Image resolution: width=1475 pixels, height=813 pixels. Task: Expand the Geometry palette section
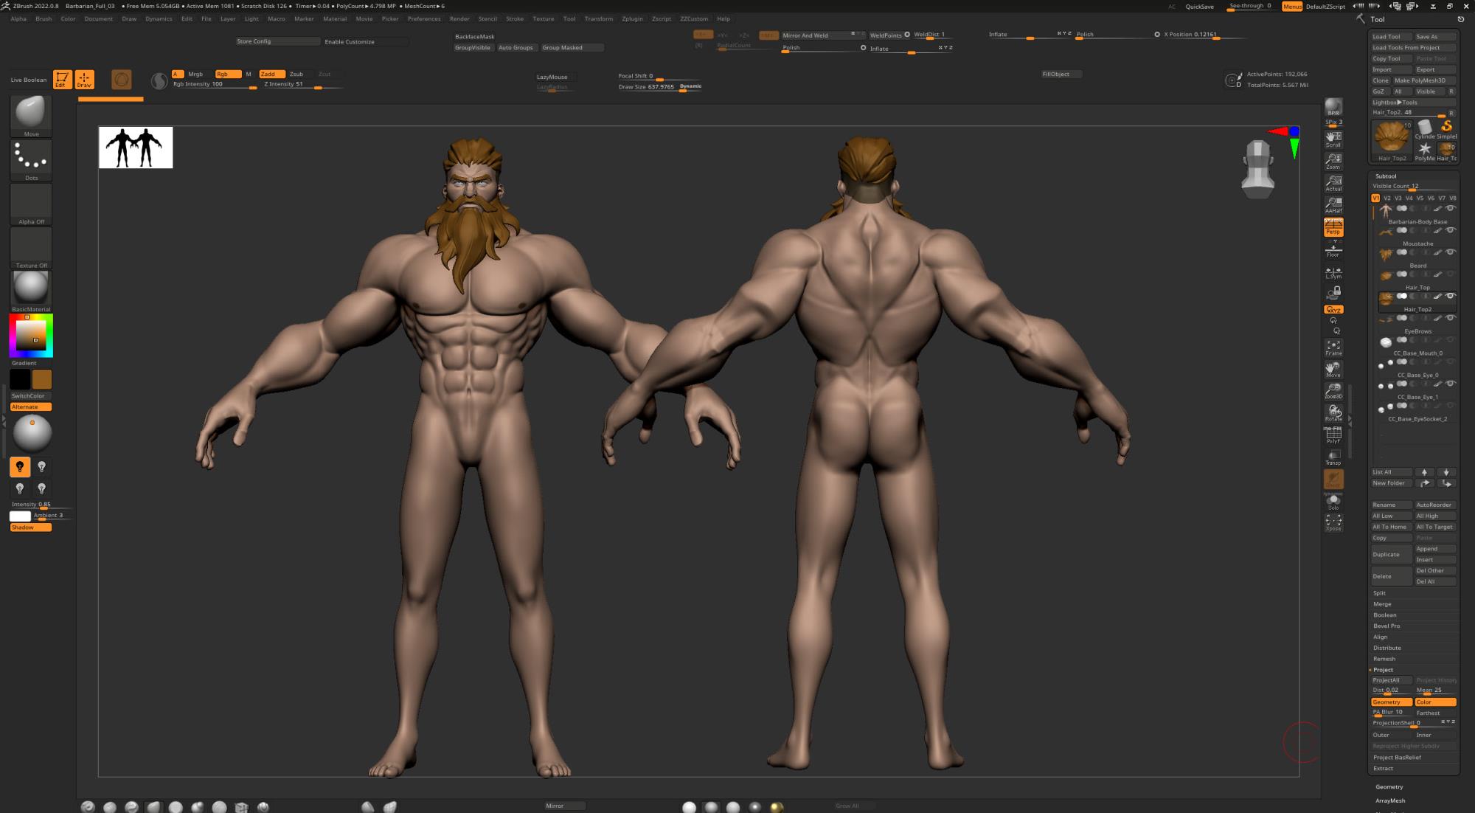[1389, 786]
